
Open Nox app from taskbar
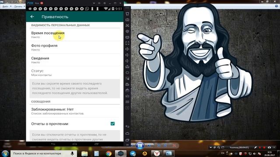tap(121, 154)
